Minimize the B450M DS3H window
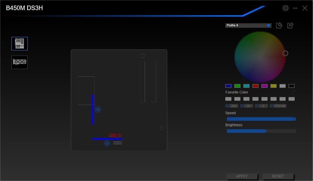 tap(295, 8)
